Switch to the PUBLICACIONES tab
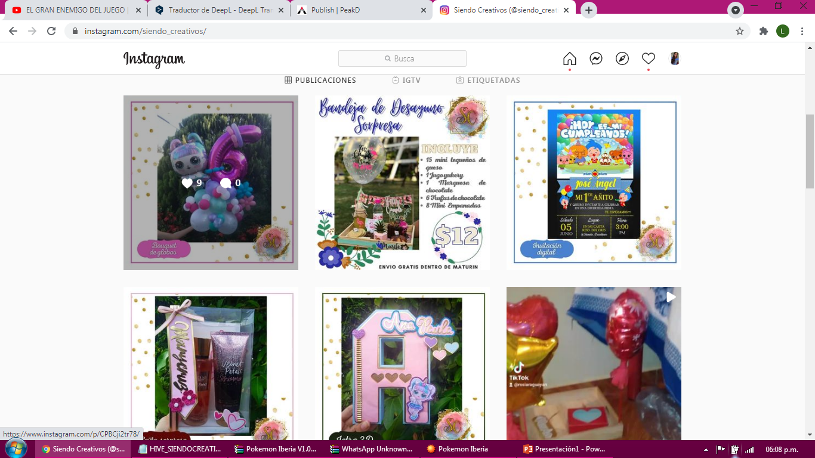The width and height of the screenshot is (815, 458). 320,81
